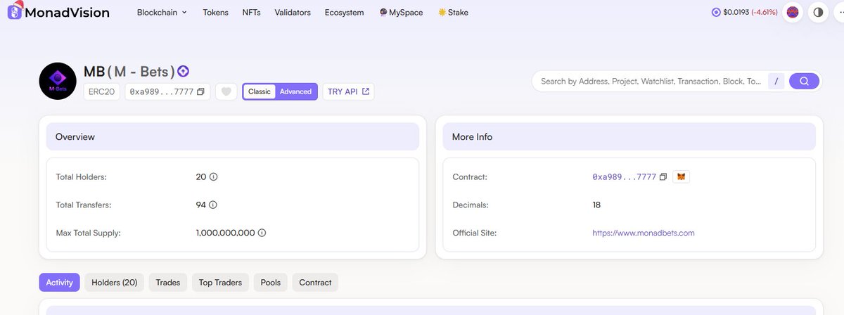The image size is (844, 315).
Task: Click the M-Bets token logo
Action: pos(58,82)
